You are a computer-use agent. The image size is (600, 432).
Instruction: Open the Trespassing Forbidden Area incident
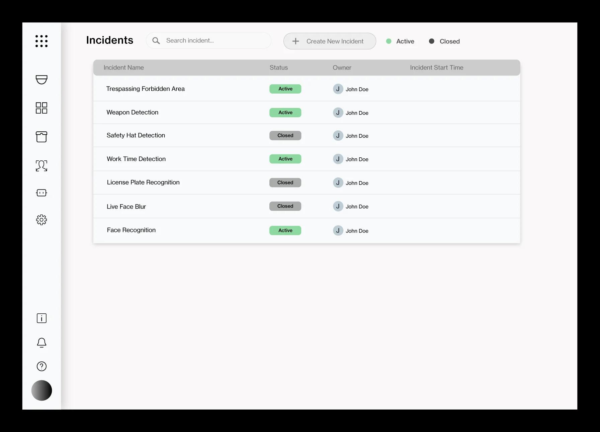(146, 89)
